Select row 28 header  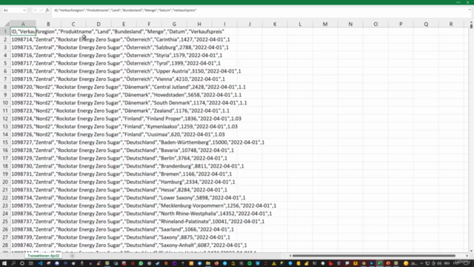(x=5, y=245)
